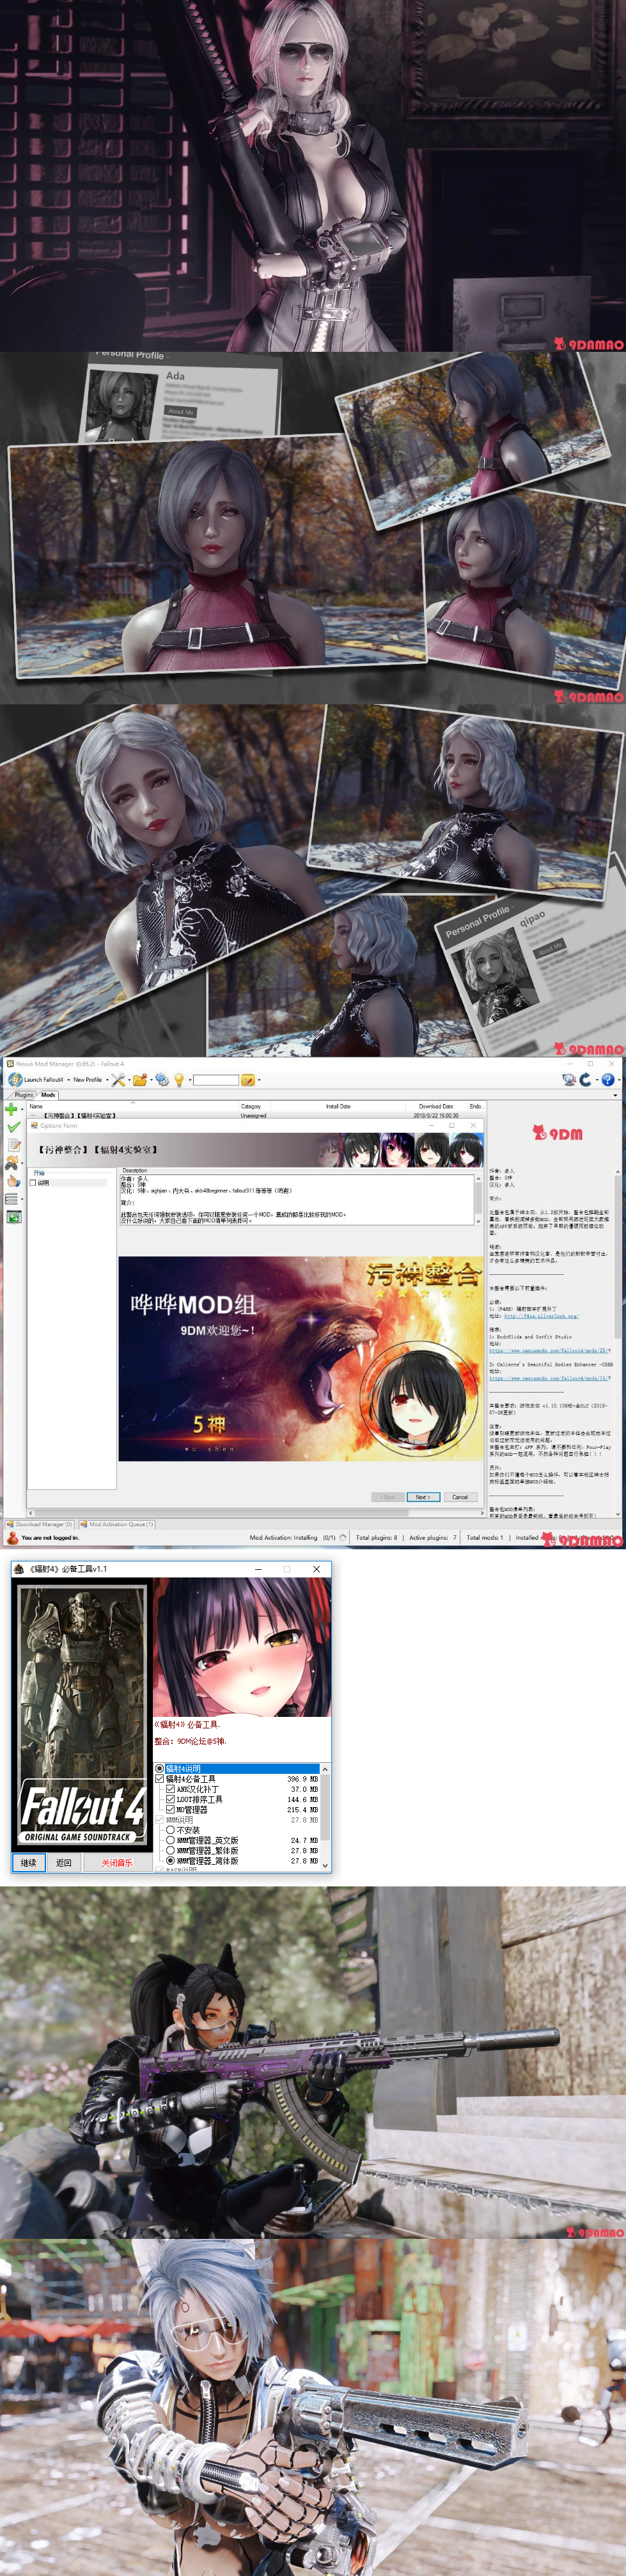Click into the toolbar search field
The image size is (626, 2576).
(215, 1080)
